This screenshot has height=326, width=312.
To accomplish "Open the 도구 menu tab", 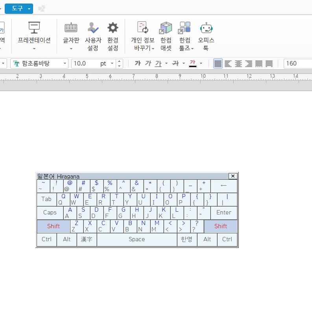I will pos(17,9).
